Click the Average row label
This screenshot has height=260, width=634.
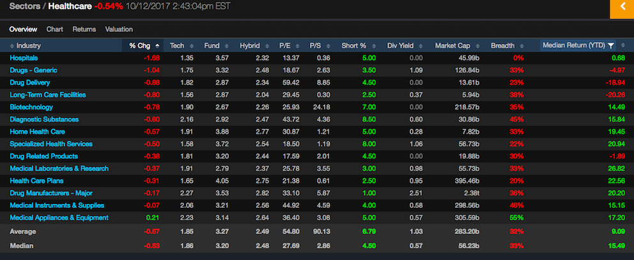click(22, 232)
